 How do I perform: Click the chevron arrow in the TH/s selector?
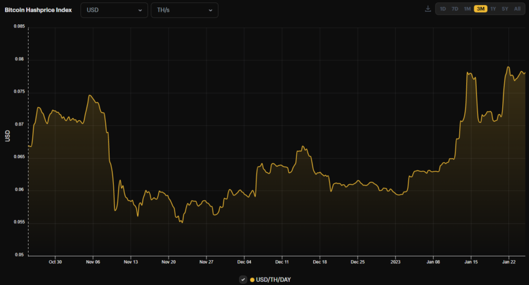[210, 10]
